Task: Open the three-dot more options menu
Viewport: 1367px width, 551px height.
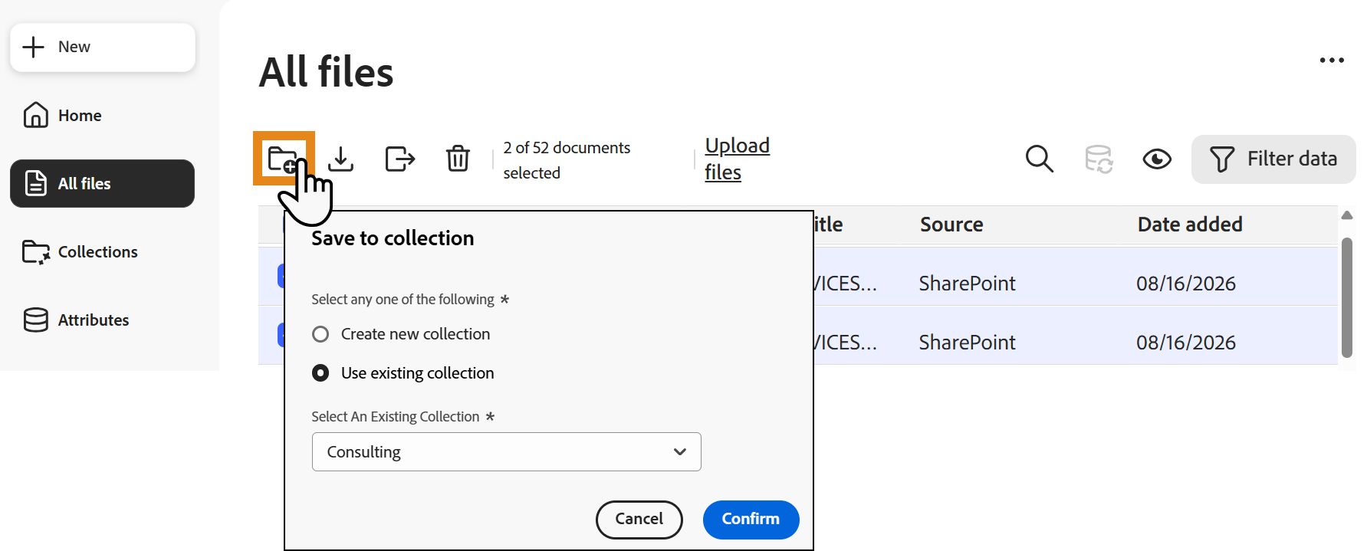Action: point(1332,60)
